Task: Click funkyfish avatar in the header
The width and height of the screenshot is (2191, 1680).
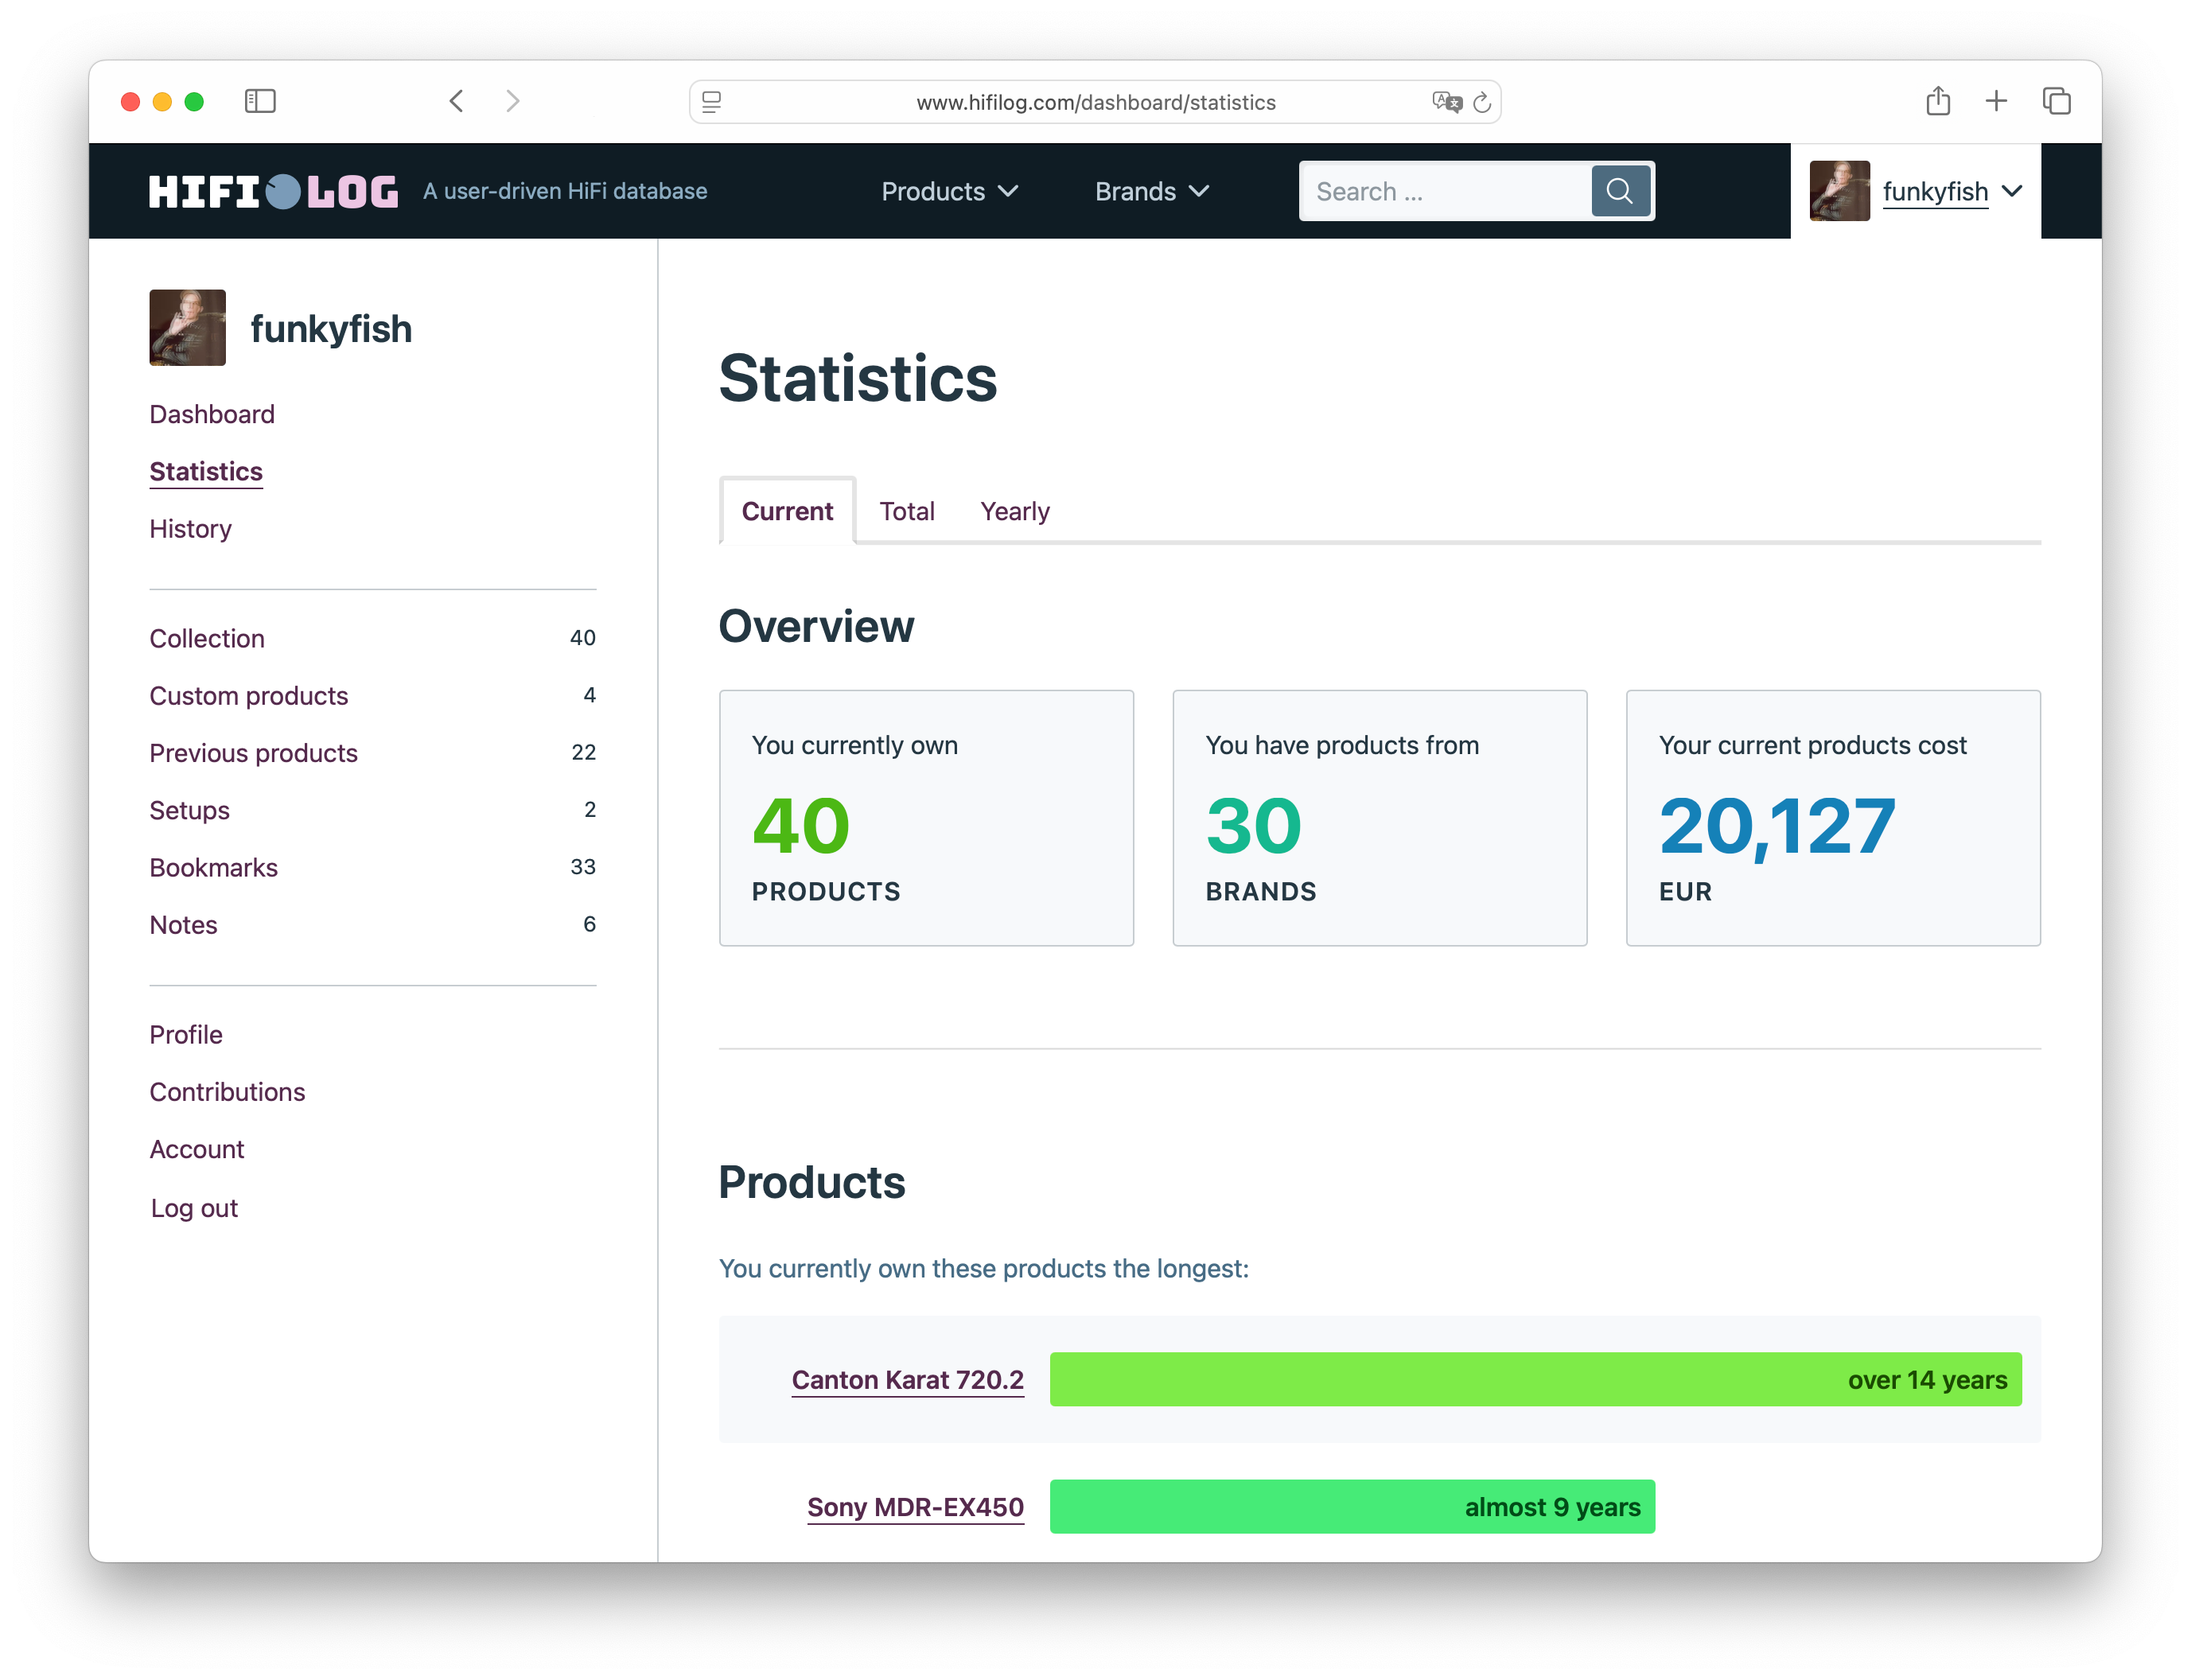Action: point(1839,191)
